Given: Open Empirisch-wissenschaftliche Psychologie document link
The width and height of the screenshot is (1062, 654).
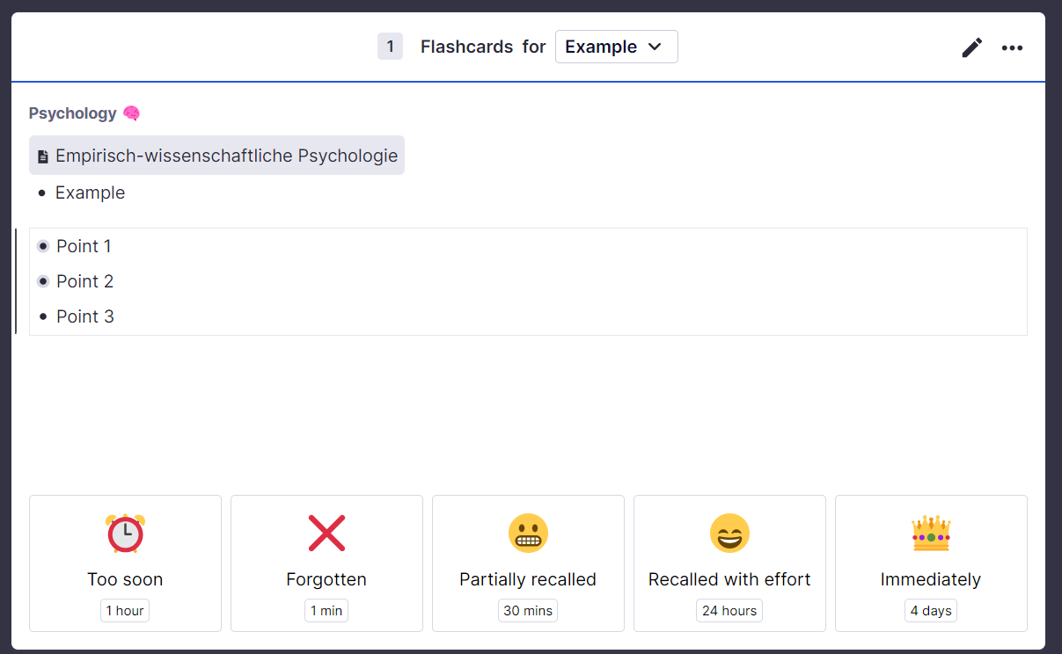Looking at the screenshot, I should click(226, 156).
